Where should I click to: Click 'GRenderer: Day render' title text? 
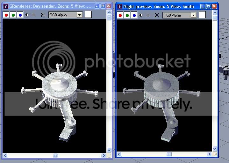pos(32,6)
